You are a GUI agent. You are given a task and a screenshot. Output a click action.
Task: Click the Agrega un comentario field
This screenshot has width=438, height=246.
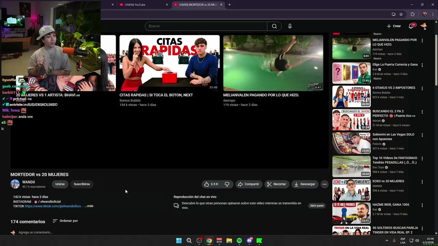point(35,232)
